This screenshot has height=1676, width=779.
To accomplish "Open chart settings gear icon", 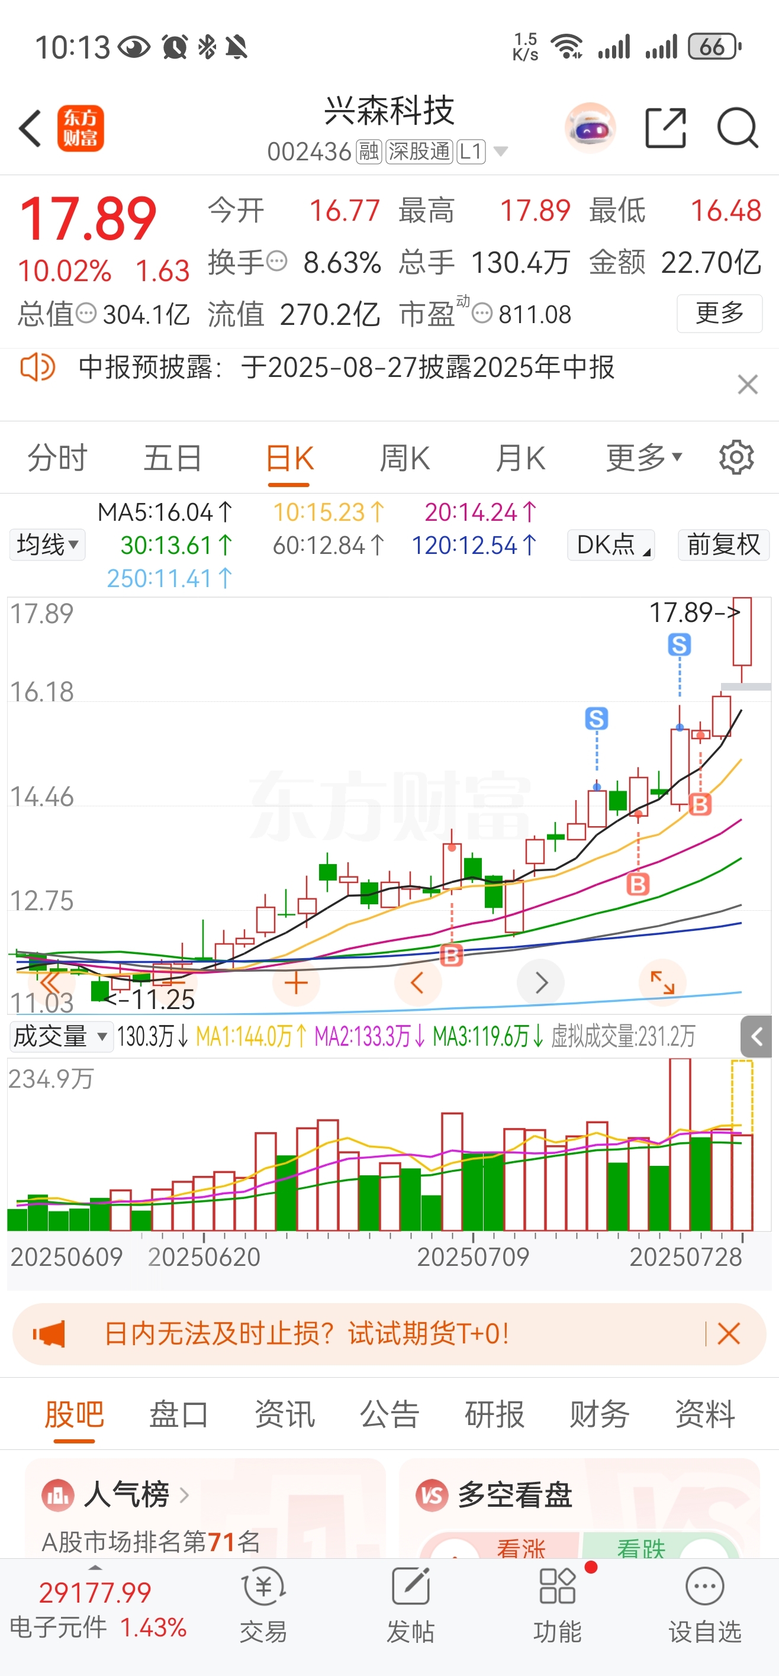I will click(737, 458).
